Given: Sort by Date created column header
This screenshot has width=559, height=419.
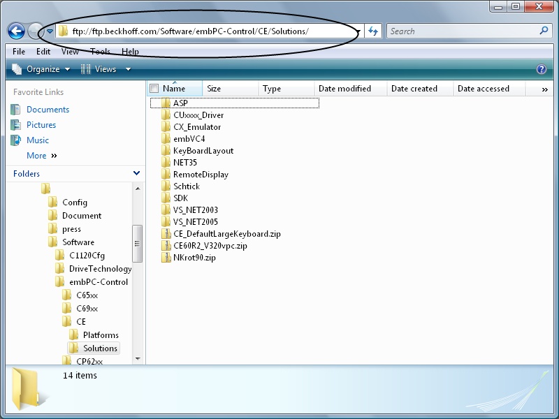Looking at the screenshot, I should 420,89.
